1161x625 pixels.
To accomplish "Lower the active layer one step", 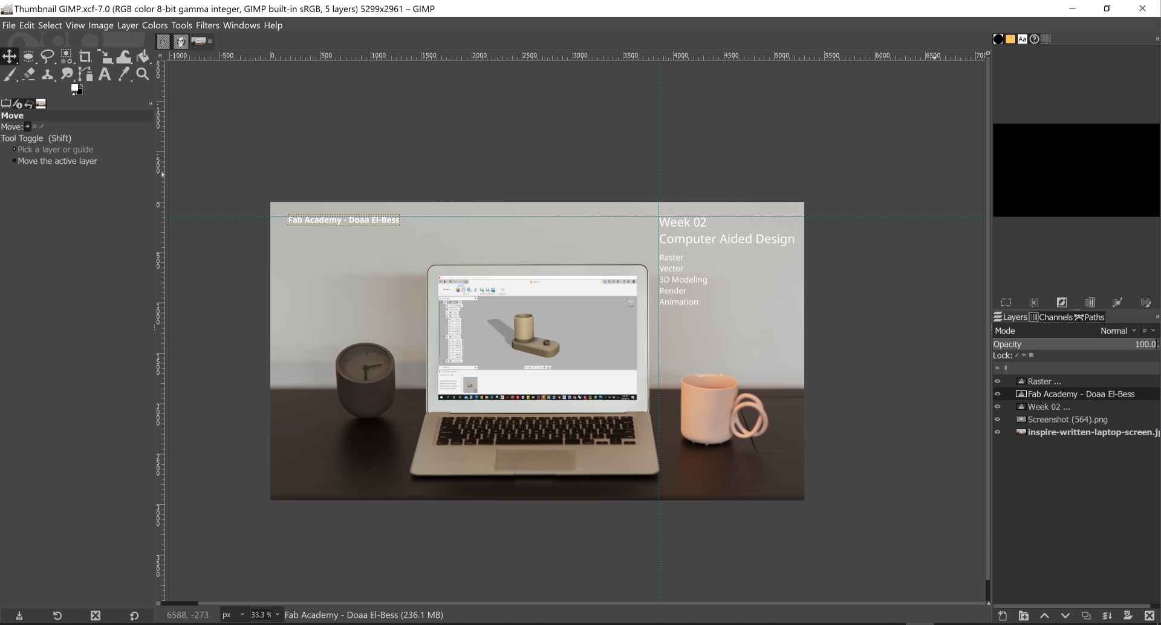I will coord(1065,616).
